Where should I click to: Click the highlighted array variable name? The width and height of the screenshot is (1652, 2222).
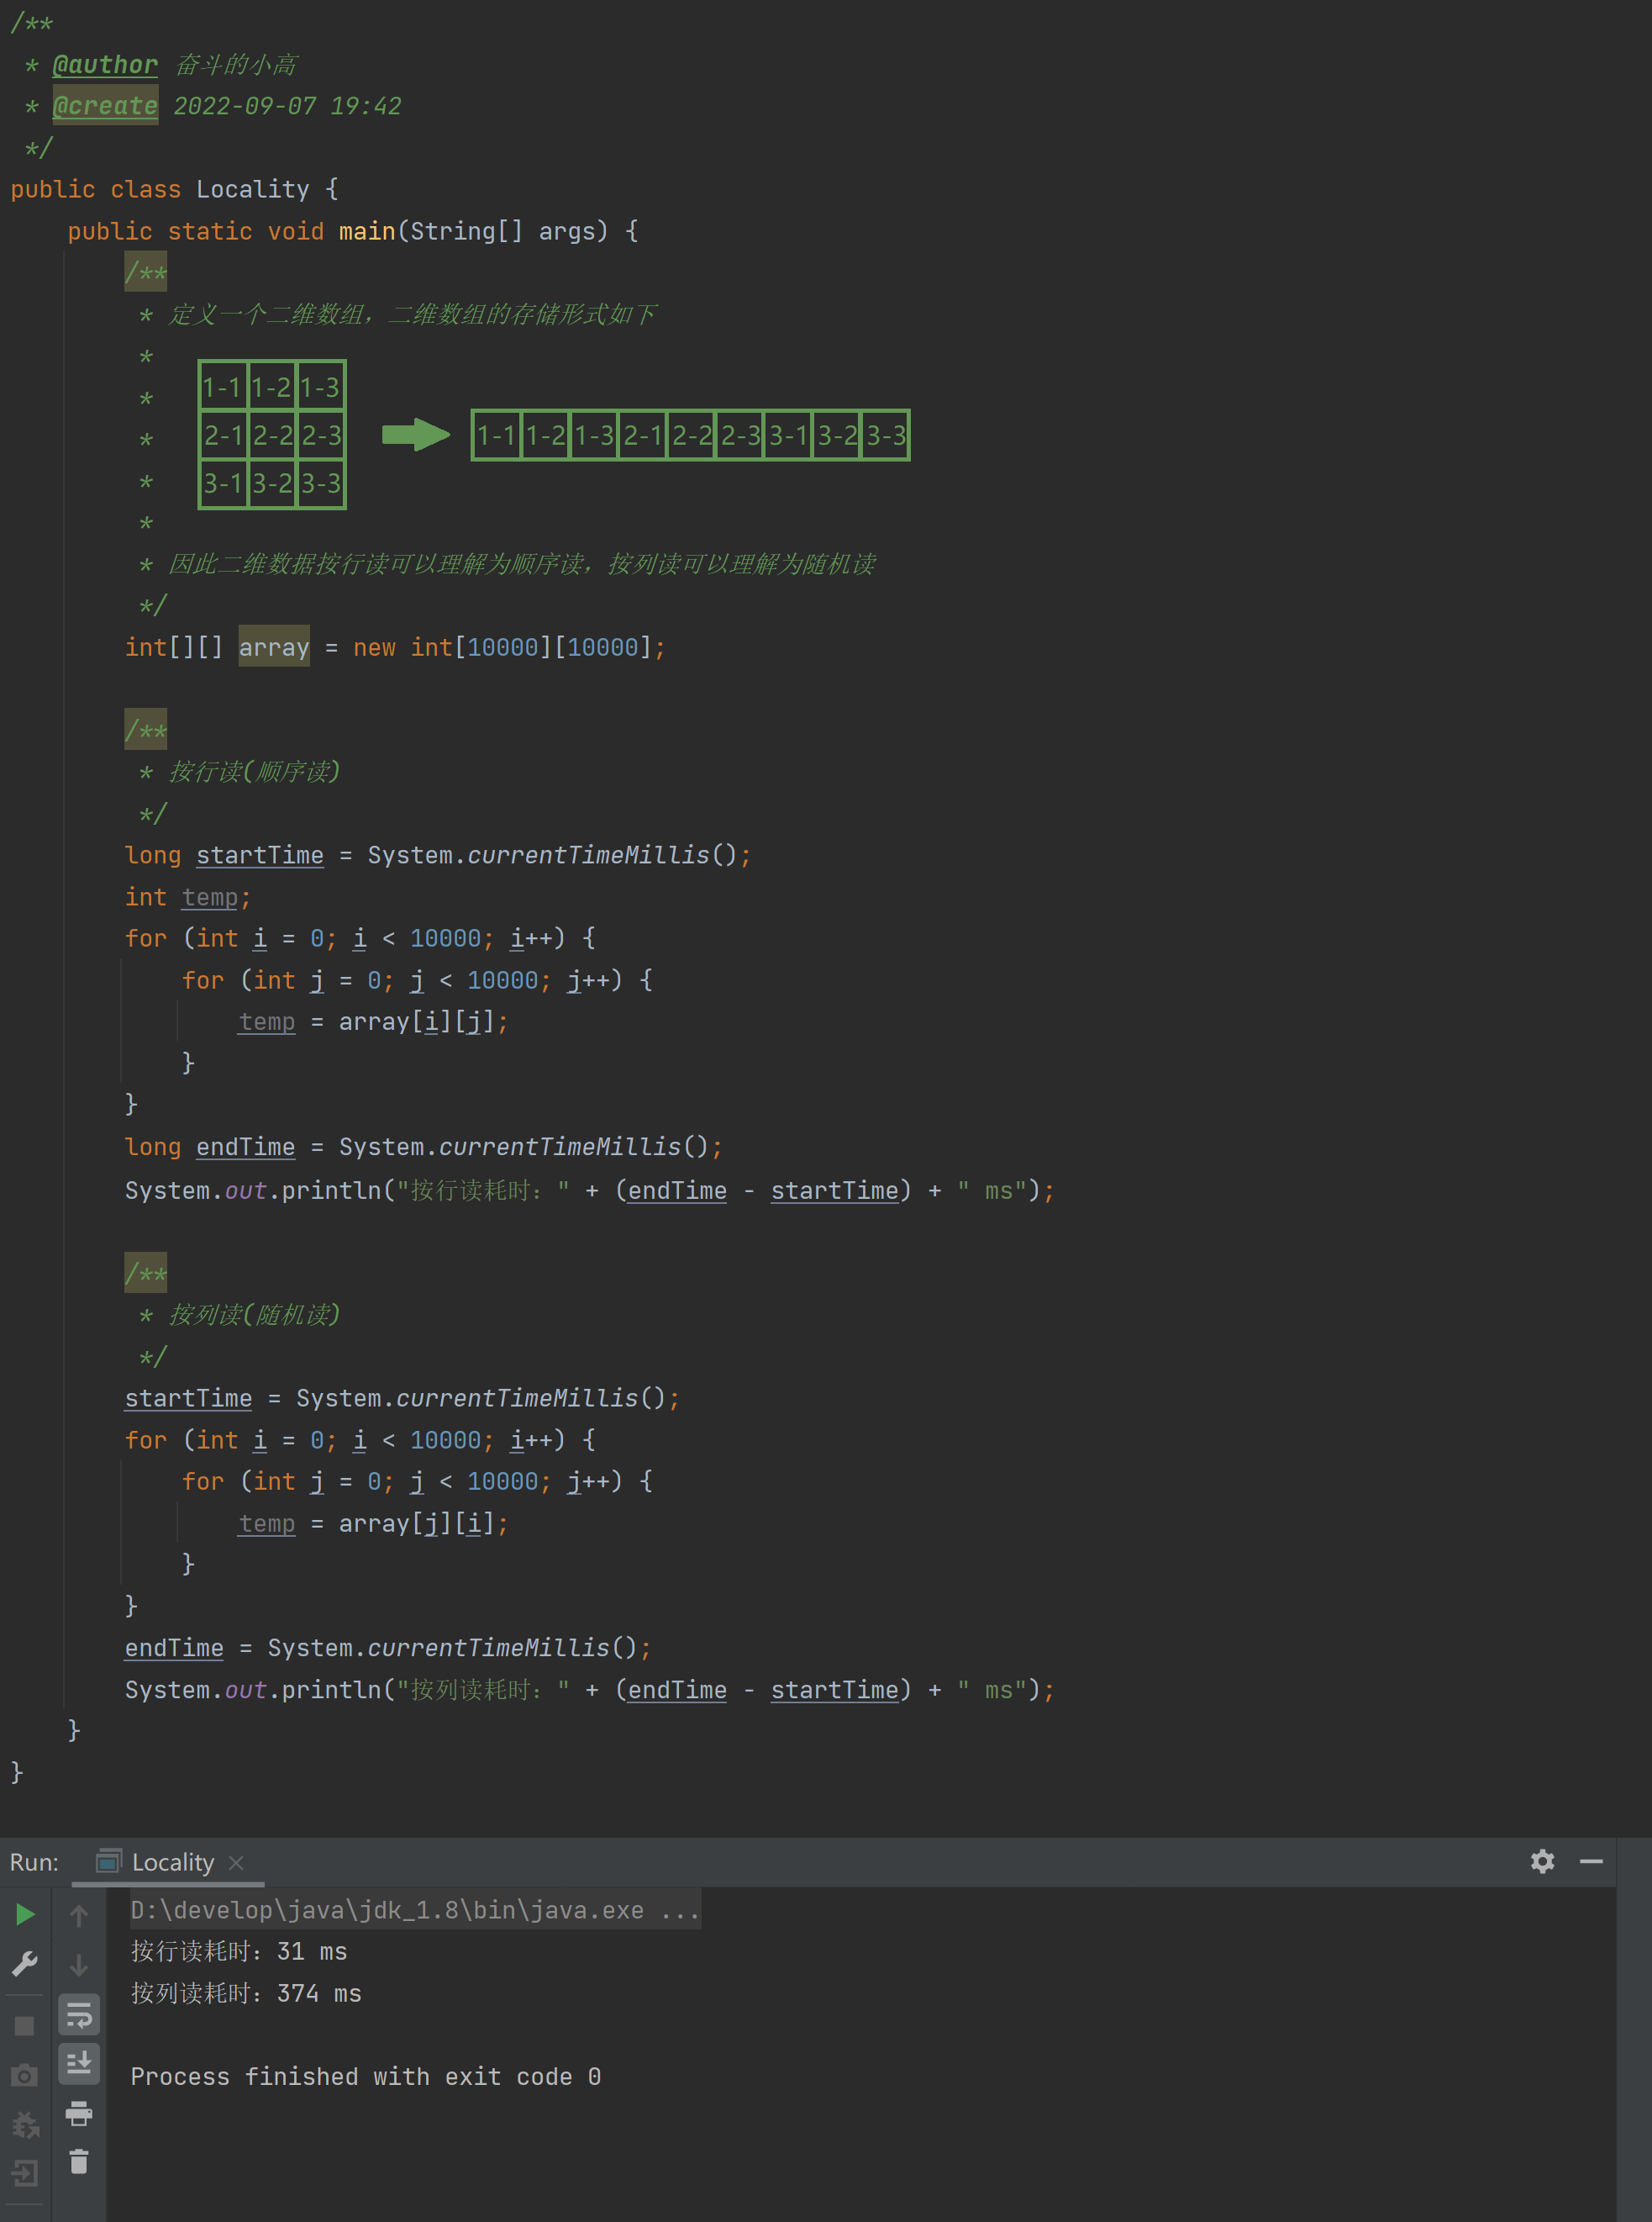coord(274,647)
